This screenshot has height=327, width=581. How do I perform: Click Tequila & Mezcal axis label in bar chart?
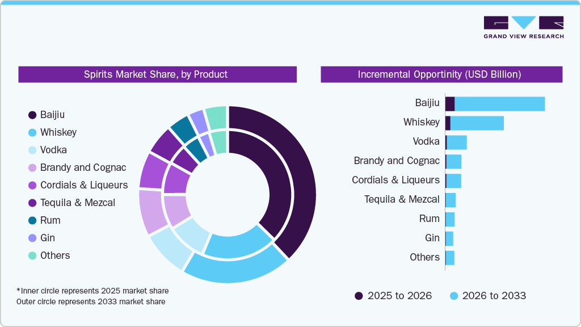click(x=402, y=199)
